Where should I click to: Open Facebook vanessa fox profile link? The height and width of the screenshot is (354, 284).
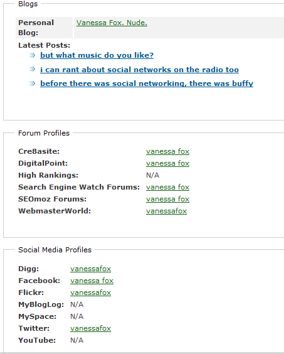click(92, 281)
